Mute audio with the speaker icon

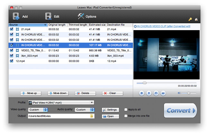179,93
